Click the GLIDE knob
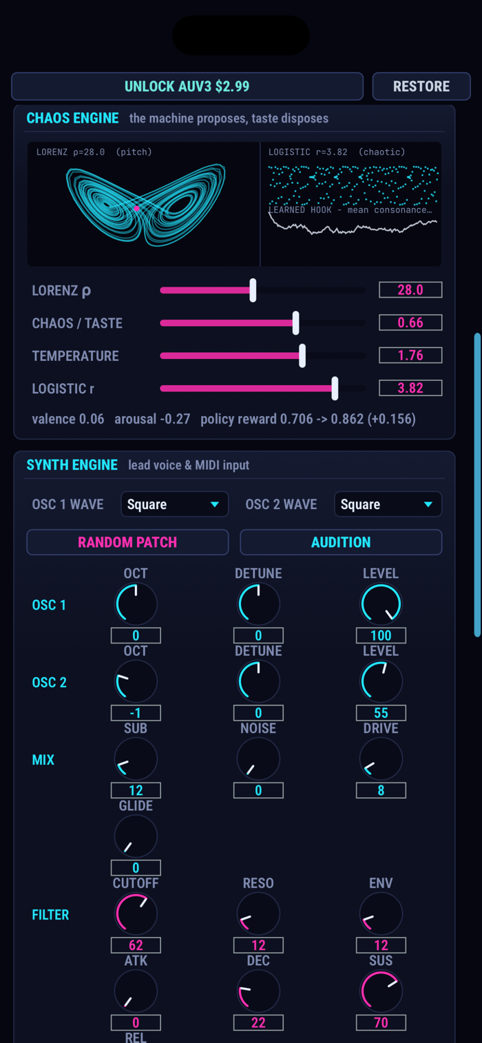Screen dimensions: 482x1043 point(136,836)
